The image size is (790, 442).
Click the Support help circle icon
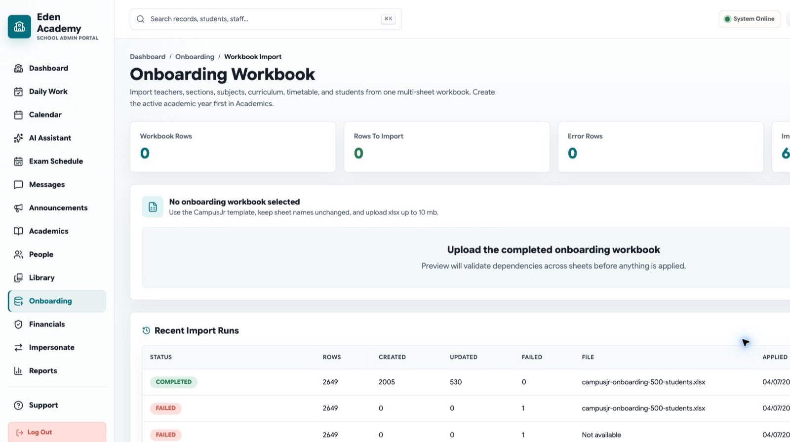18,405
